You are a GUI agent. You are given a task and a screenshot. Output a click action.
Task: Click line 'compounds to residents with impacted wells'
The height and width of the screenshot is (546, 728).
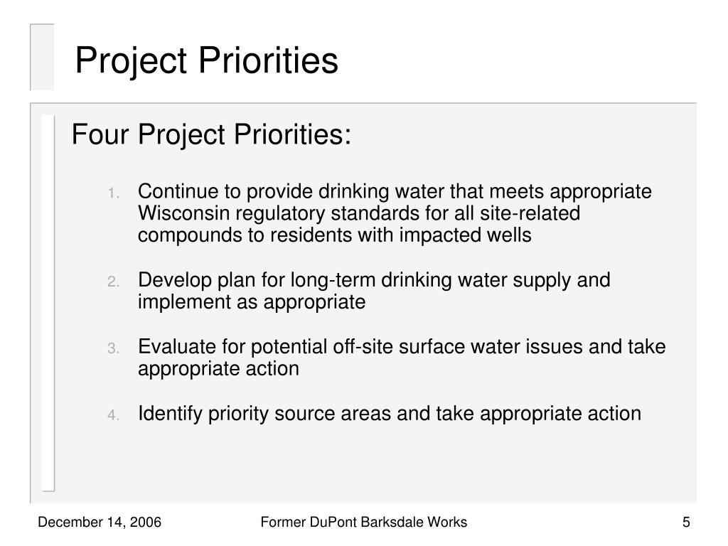click(334, 235)
